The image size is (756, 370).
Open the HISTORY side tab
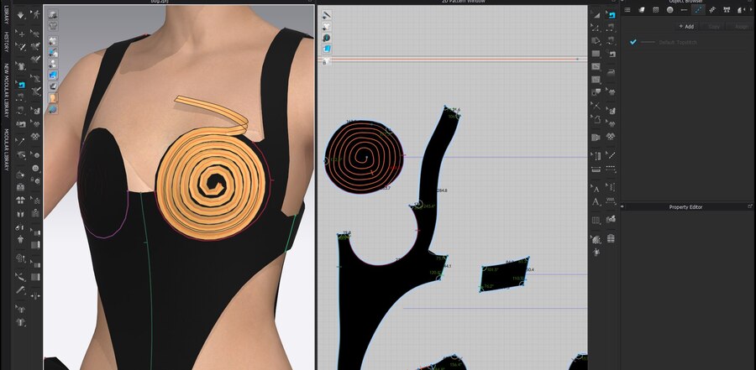coord(6,43)
